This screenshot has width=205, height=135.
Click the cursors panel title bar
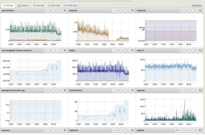tap(20, 130)
